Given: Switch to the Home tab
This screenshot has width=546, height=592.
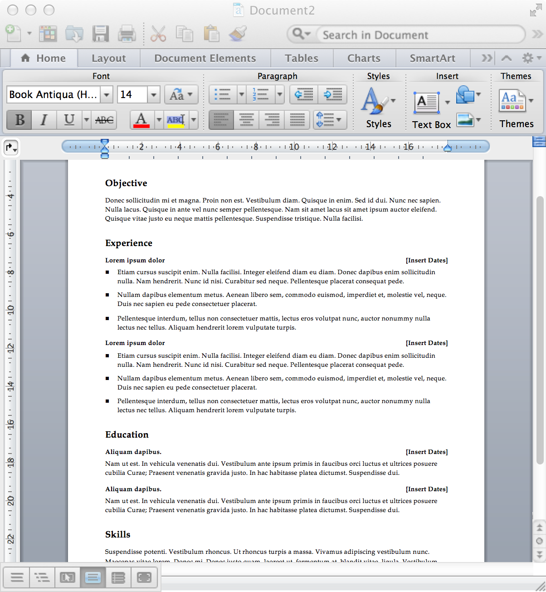Looking at the screenshot, I should click(x=44, y=58).
